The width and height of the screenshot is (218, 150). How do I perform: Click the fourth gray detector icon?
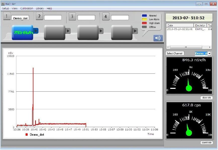pos(122,32)
